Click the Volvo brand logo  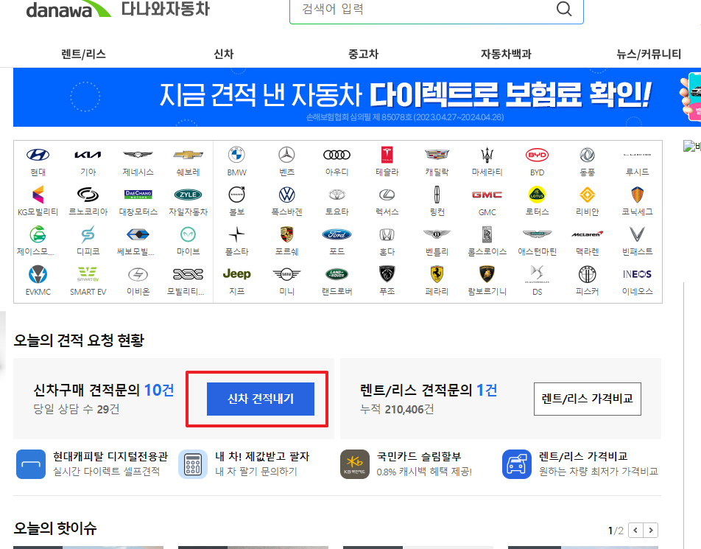pos(236,195)
